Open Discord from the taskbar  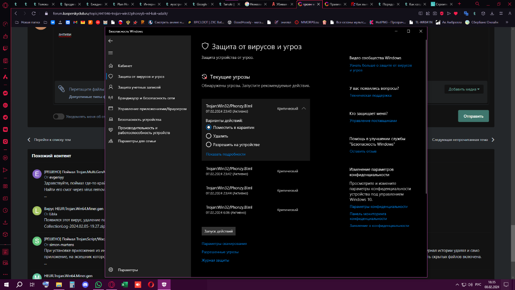pos(85,284)
